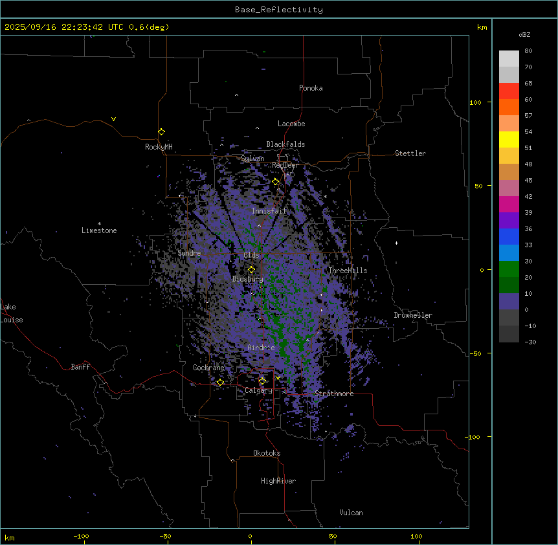Select the bright yellow swatch in the dBZ legend
Image resolution: width=558 pixels, height=545 pixels.
[x=509, y=140]
